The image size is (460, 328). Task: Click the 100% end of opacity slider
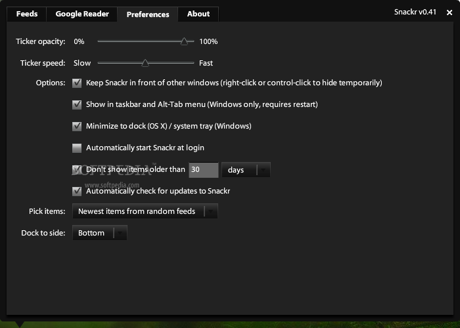click(x=208, y=42)
